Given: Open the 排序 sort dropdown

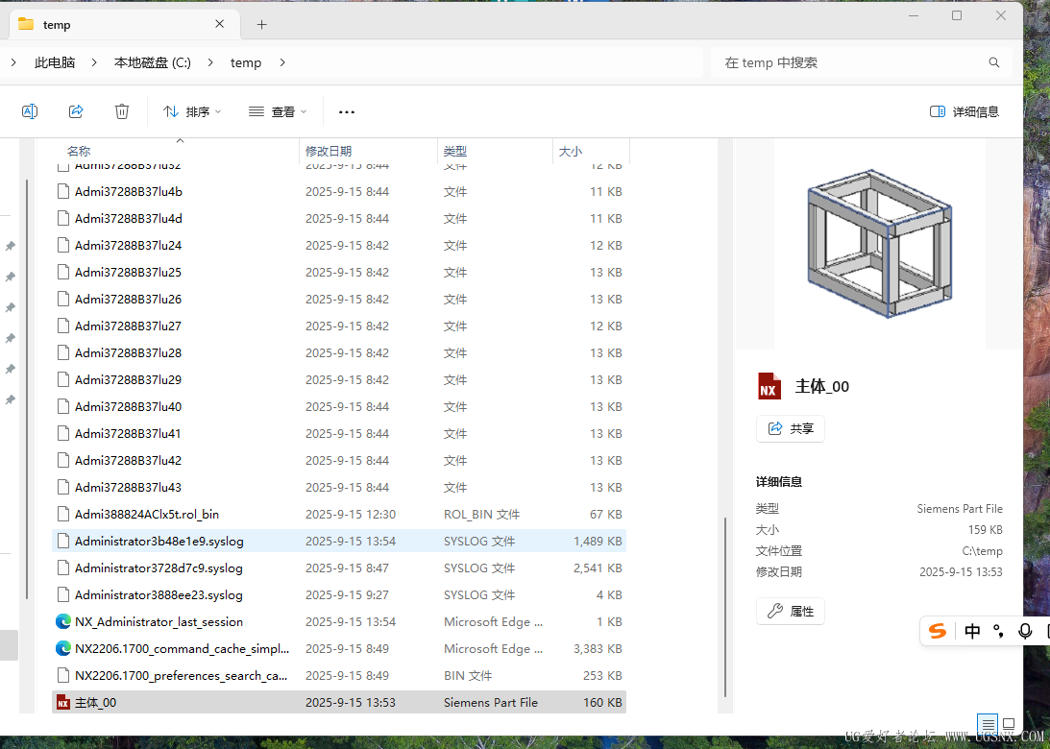Looking at the screenshot, I should tap(192, 111).
